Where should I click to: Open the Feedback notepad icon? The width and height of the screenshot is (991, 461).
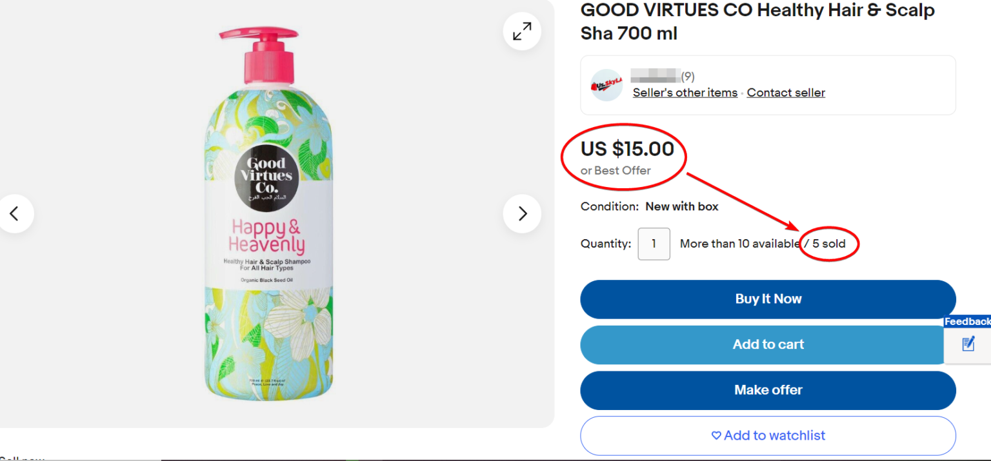coord(968,344)
